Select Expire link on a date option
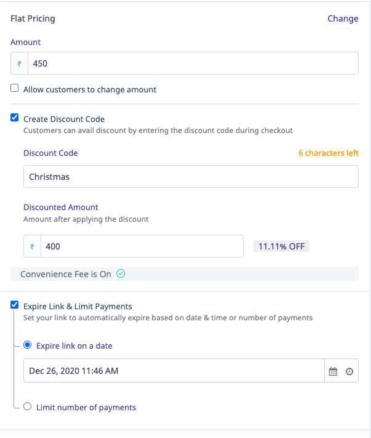This screenshot has width=371, height=438. [28, 346]
